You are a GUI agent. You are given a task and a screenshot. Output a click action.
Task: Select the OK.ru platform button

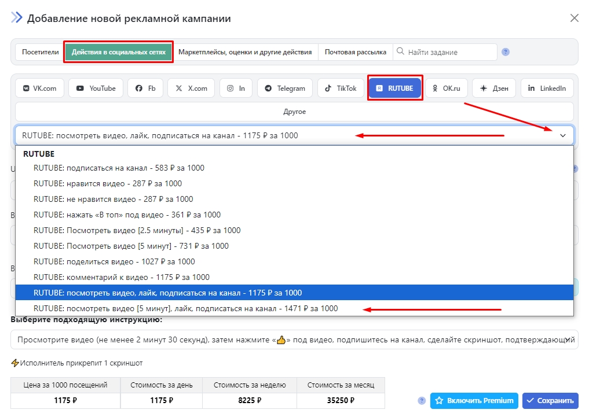pos(447,88)
